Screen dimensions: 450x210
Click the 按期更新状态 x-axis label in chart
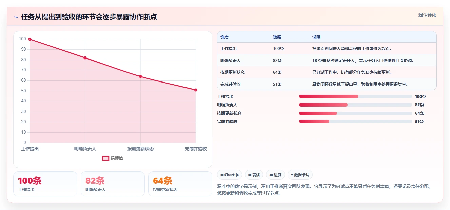click(x=140, y=149)
